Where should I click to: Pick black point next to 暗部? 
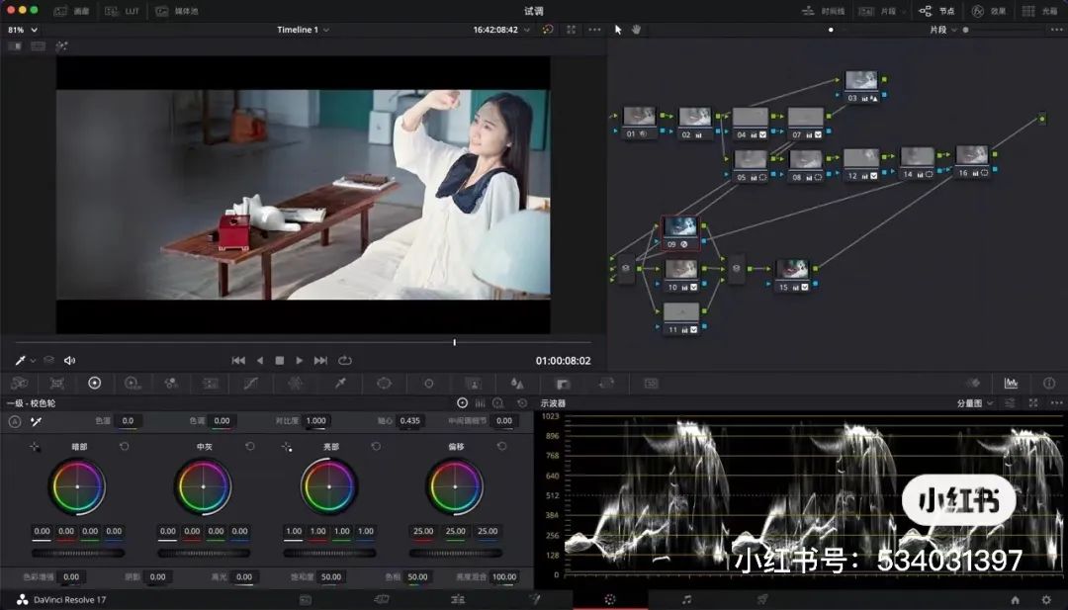coord(35,447)
